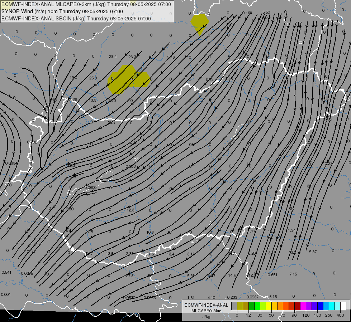The height and width of the screenshot is (322, 351).
Task: Click the SYNOP Wind 10m title line
Action: coord(62,11)
